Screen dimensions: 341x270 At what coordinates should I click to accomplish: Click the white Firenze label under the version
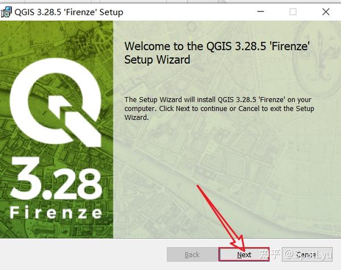(56, 213)
